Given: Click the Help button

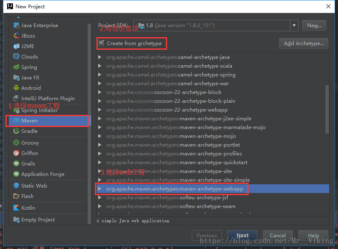Looking at the screenshot, I should 313,235.
